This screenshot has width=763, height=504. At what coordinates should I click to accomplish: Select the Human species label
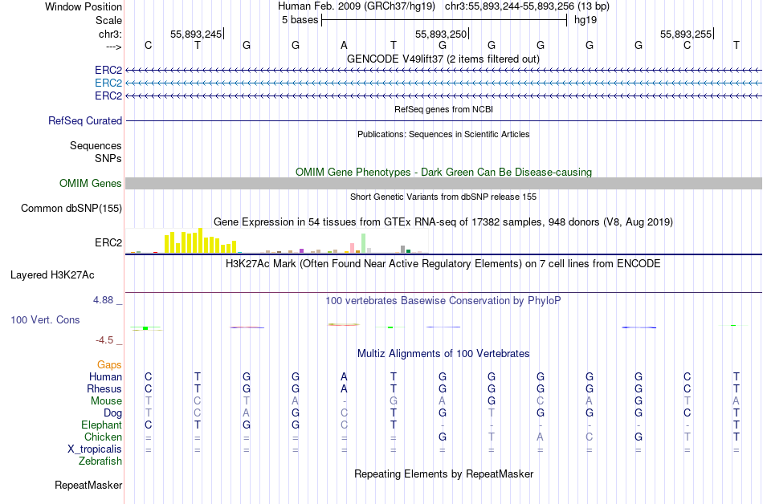[105, 377]
